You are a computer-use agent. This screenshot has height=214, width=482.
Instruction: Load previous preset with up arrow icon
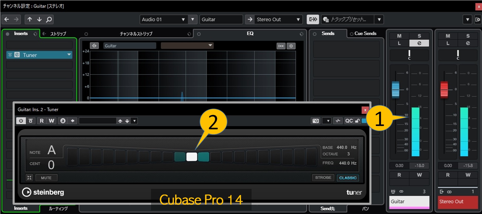(120, 121)
